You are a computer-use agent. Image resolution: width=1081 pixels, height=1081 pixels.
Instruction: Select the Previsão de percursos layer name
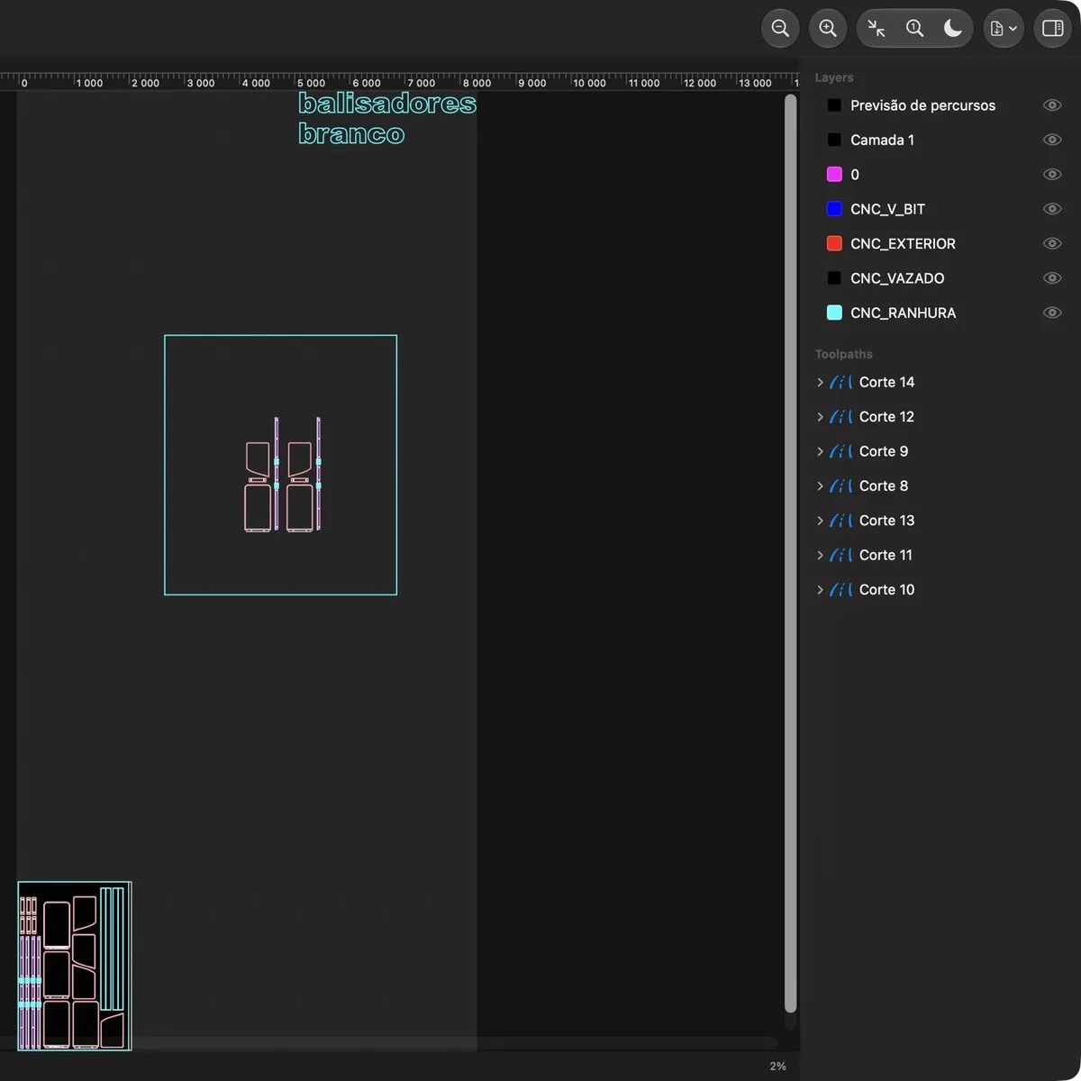(x=922, y=105)
